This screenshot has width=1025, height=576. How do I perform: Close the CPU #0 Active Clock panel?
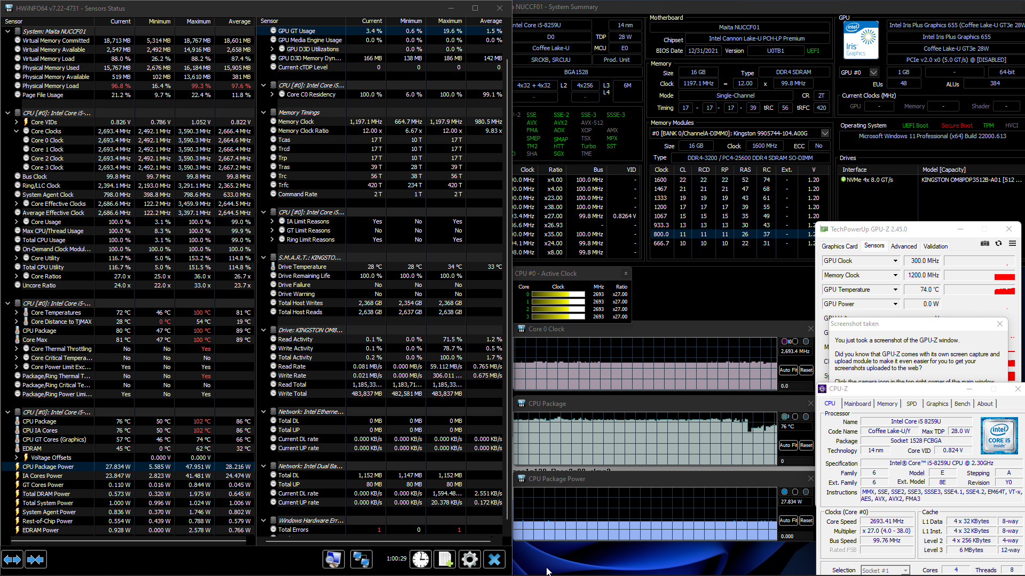[626, 274]
